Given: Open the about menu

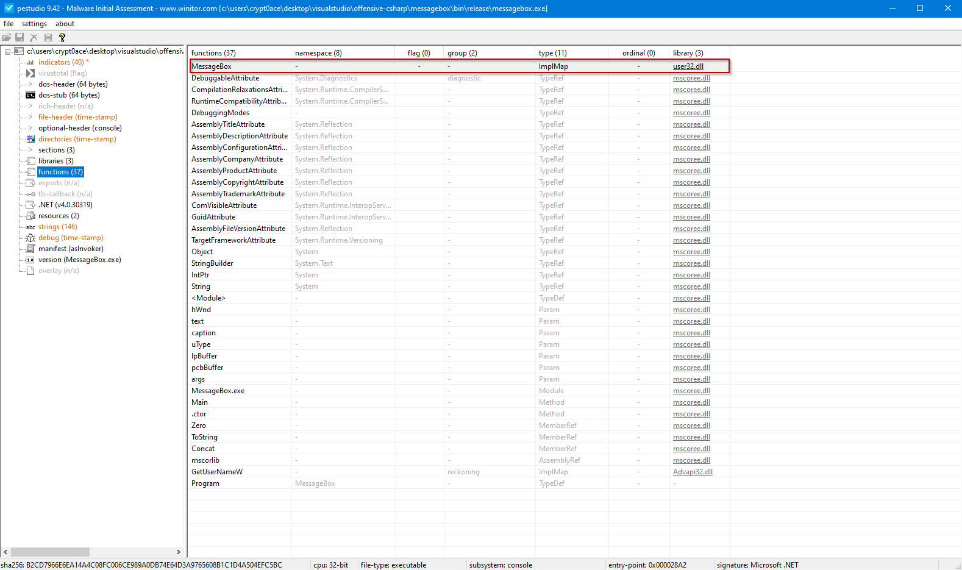Looking at the screenshot, I should pyautogui.click(x=65, y=24).
